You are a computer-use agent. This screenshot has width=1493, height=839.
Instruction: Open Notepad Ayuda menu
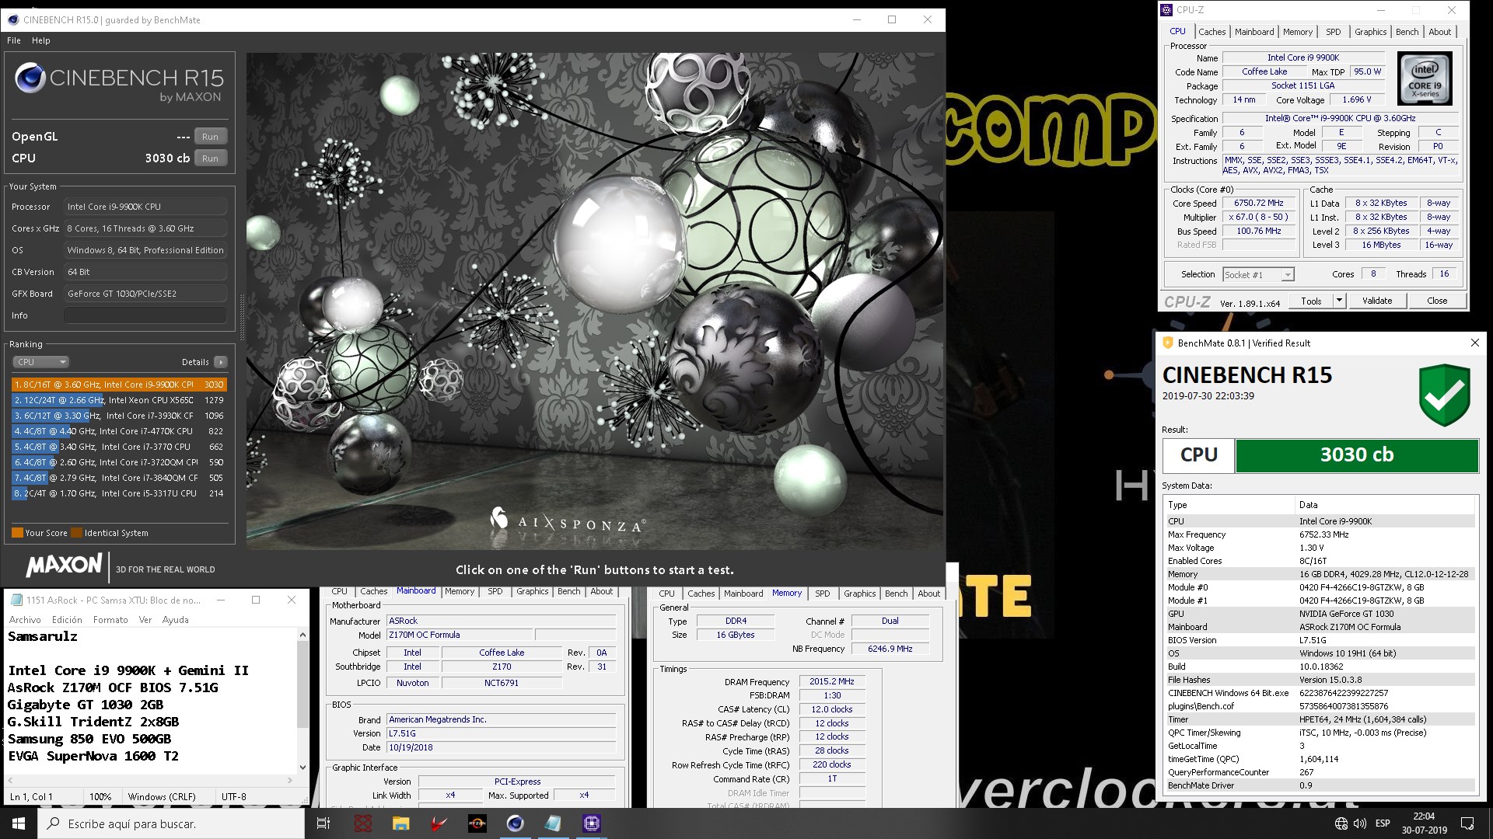point(175,620)
